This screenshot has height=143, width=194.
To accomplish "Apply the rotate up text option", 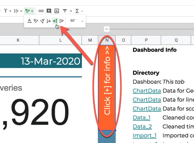I will tap(55, 21).
